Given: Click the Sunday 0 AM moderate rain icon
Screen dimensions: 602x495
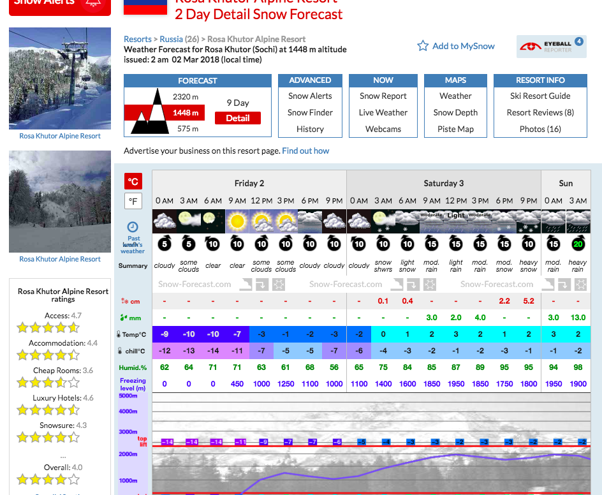Looking at the screenshot, I should pos(554,221).
